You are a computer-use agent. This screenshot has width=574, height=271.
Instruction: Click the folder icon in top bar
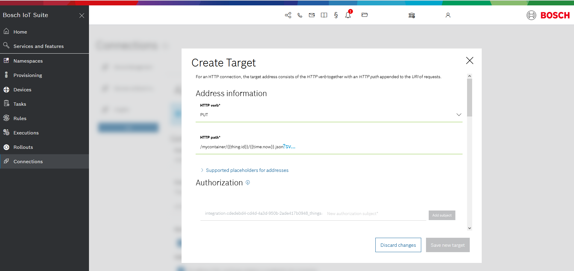365,15
